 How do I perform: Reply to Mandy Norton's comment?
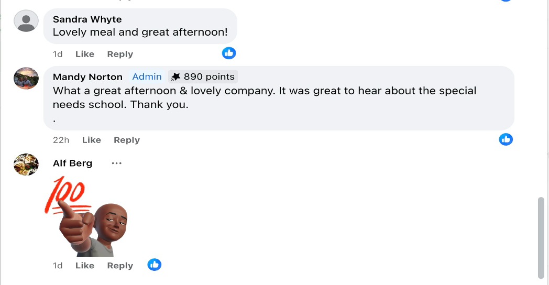point(127,140)
